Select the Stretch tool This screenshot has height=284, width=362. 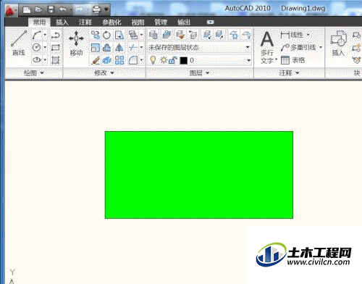click(119, 35)
